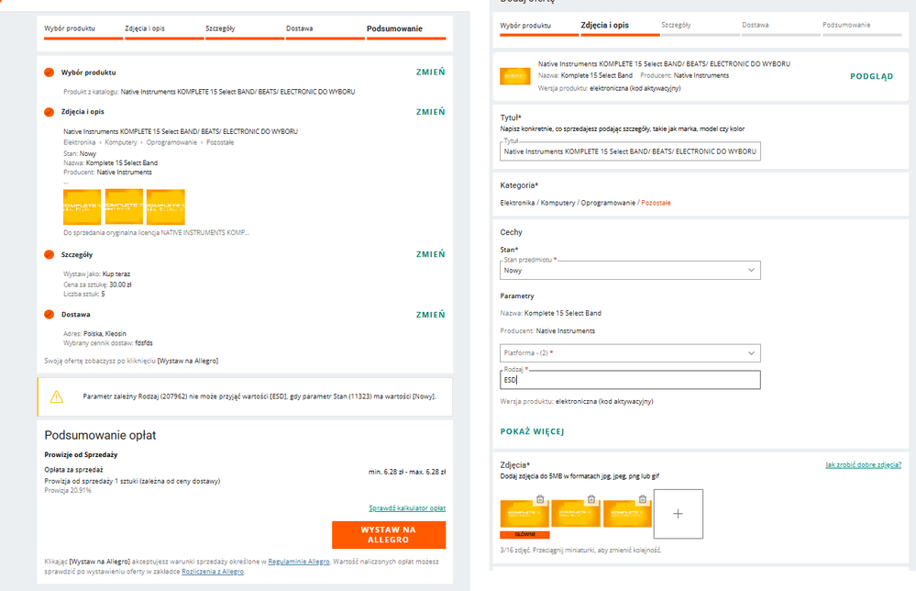This screenshot has height=591, width=916.
Task: Click the Prowizja 20.91% text
Action: point(68,490)
